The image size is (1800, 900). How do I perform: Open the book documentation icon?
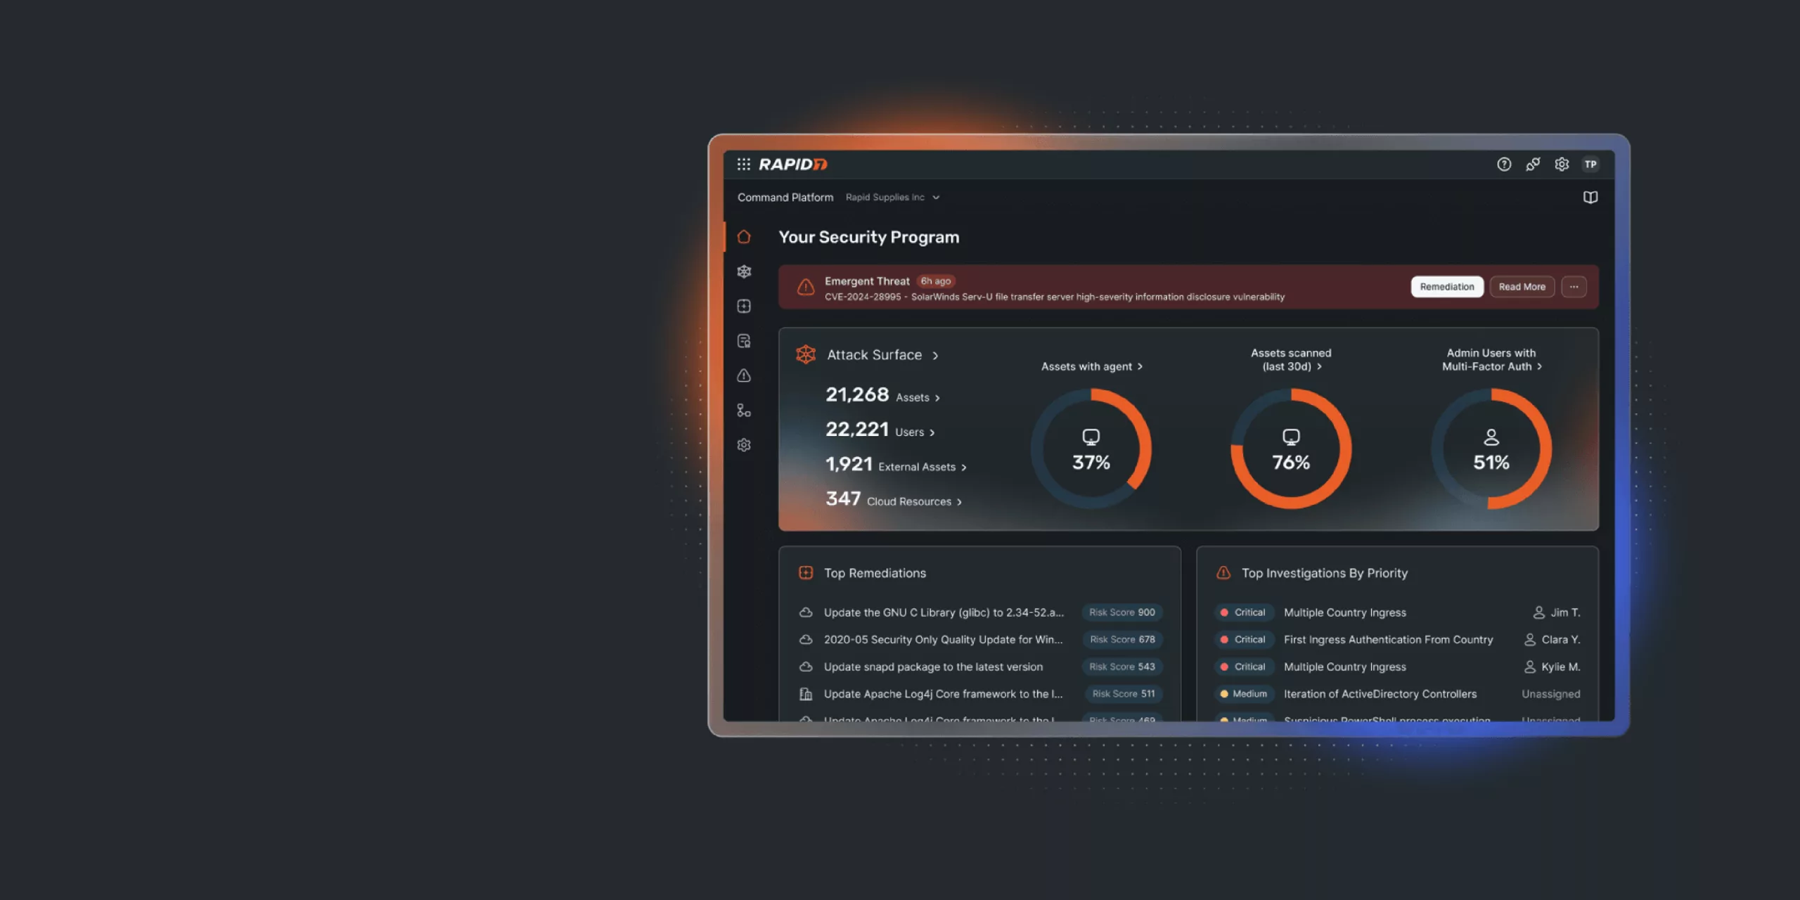[1590, 198]
